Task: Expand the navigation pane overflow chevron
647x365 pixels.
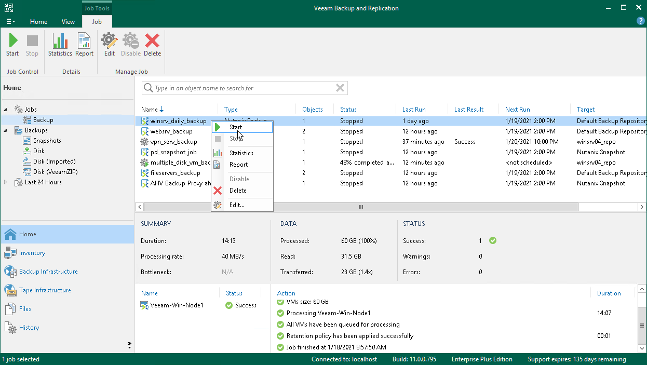Action: (129, 345)
